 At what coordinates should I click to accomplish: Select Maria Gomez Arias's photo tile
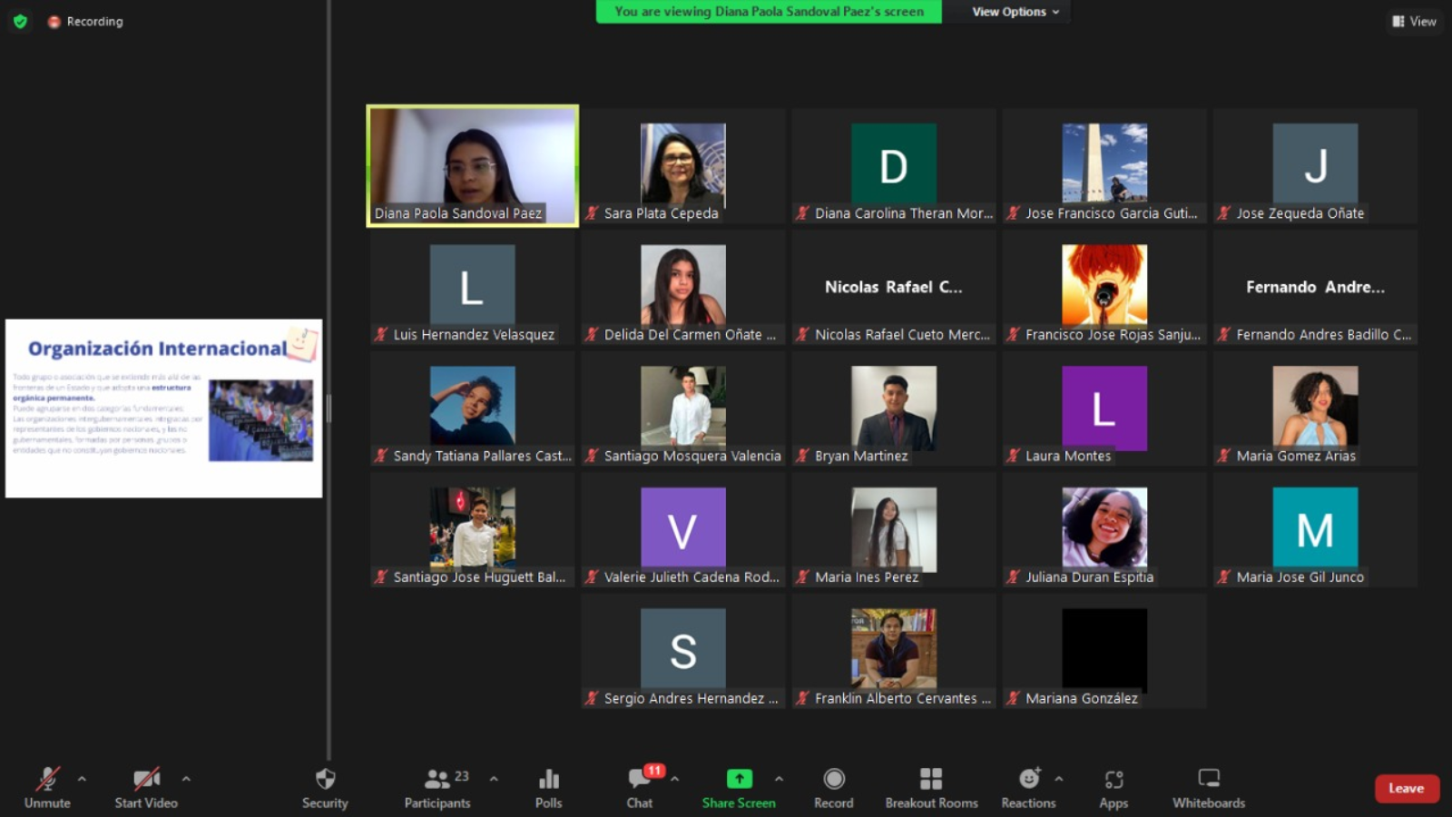click(x=1316, y=407)
